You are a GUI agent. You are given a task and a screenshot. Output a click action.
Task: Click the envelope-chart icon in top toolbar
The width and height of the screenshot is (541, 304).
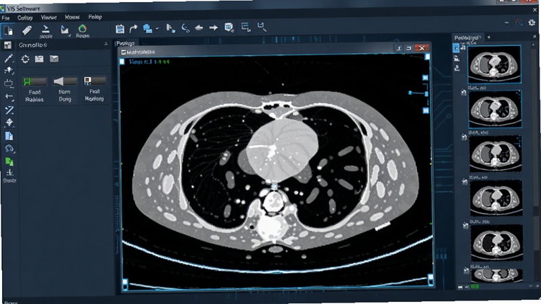[x=64, y=30]
